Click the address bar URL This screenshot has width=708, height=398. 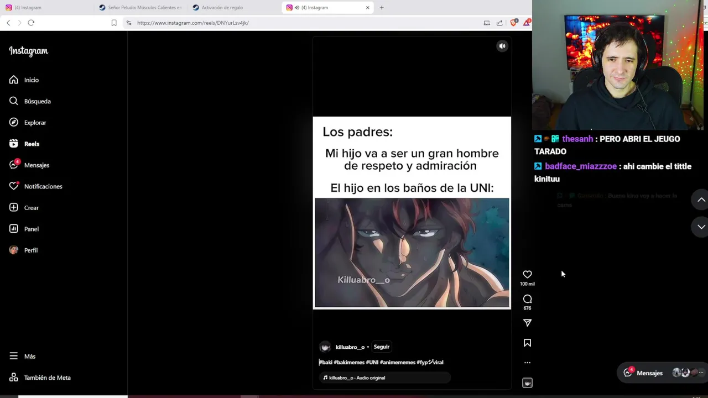pos(193,23)
